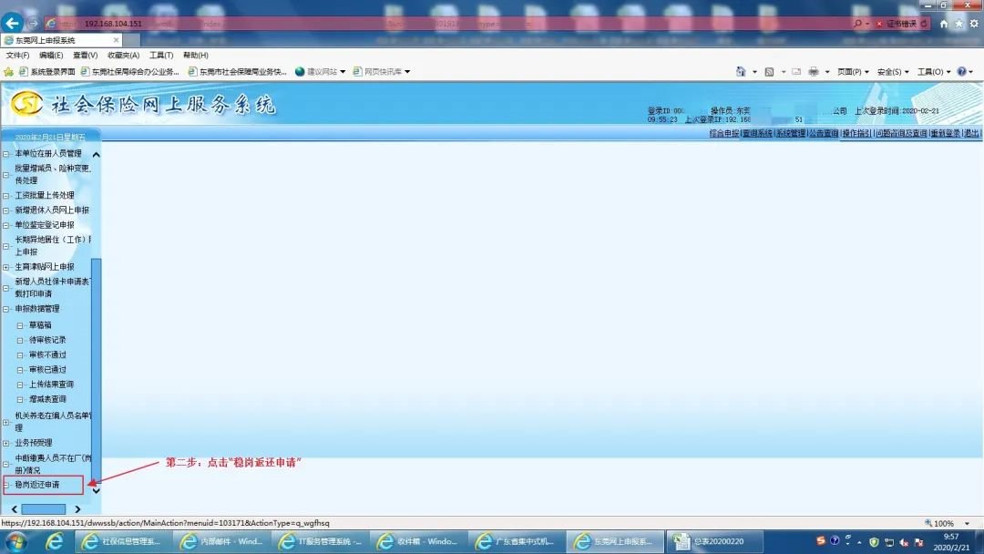Open 审核不通过 in the tree
Image resolution: width=984 pixels, height=554 pixels.
[x=47, y=355]
